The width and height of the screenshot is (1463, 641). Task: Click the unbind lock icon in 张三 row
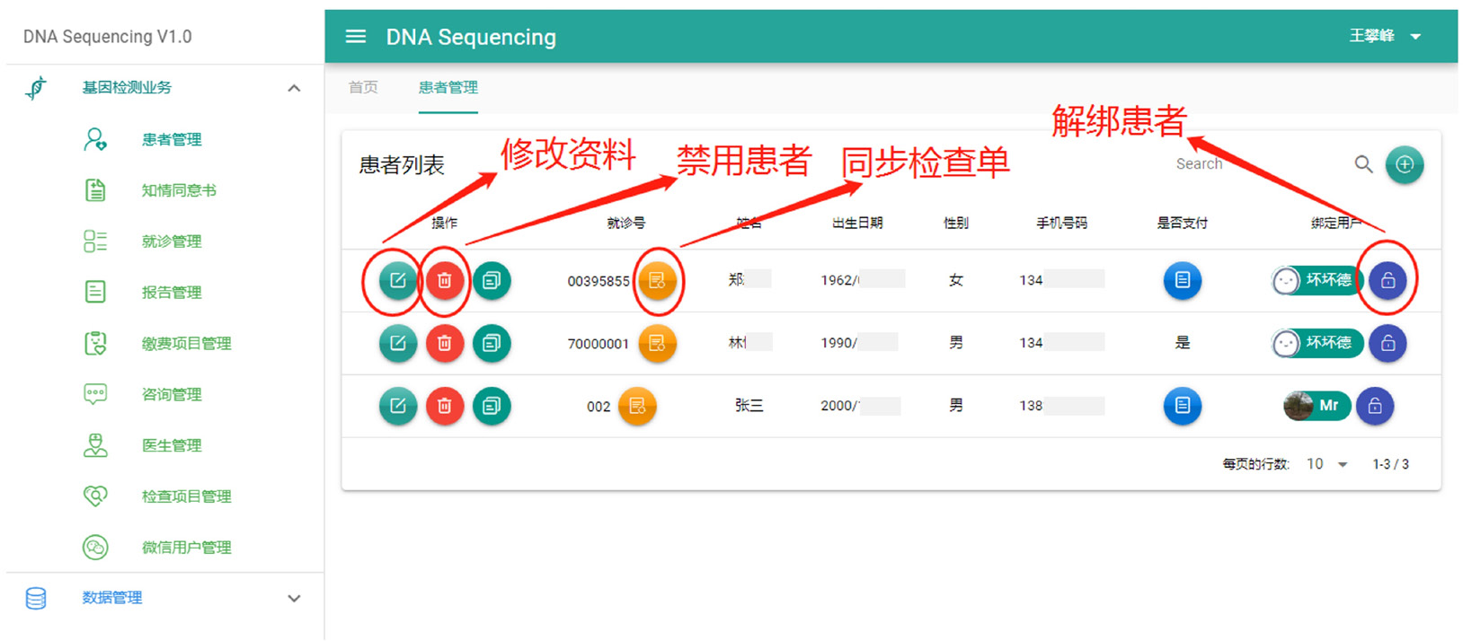coord(1374,407)
